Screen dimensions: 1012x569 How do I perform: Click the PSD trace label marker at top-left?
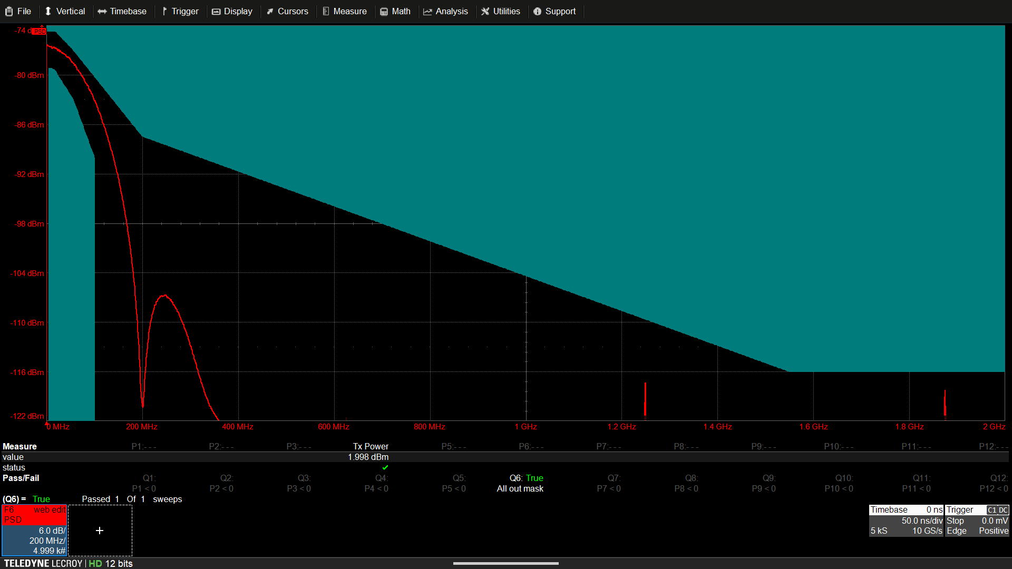pyautogui.click(x=40, y=31)
